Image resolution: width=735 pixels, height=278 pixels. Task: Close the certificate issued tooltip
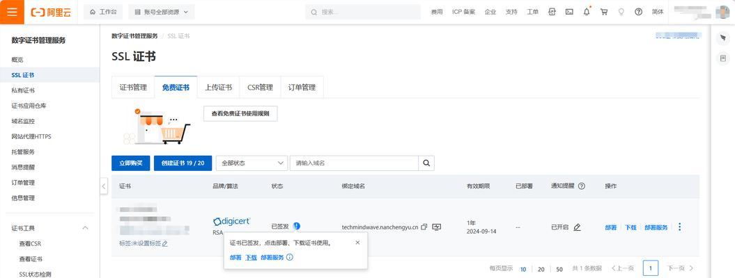(357, 243)
